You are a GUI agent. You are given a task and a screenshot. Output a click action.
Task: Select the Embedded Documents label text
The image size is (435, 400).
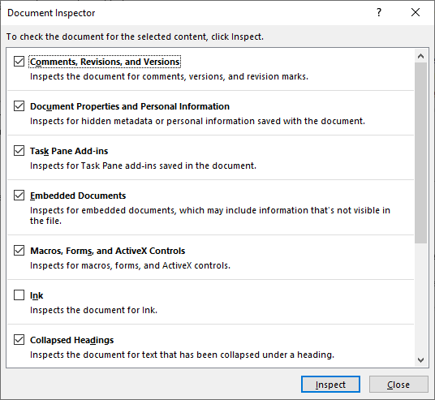[78, 196]
